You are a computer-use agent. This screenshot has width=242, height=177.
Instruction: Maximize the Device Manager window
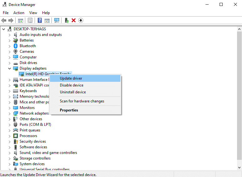[x=221, y=4]
